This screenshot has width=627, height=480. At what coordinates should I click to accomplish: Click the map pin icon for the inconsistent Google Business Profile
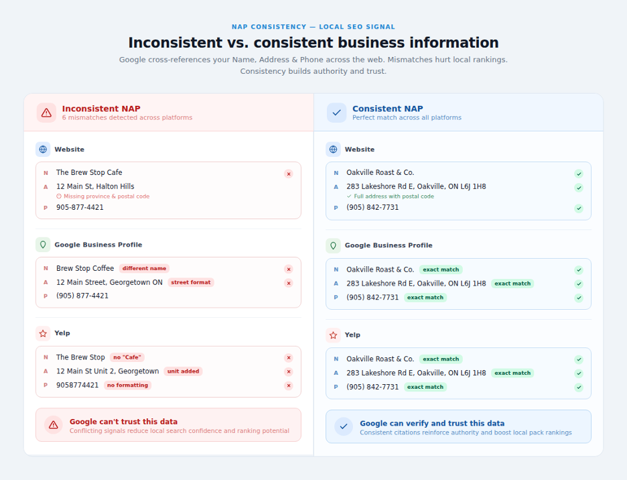43,245
